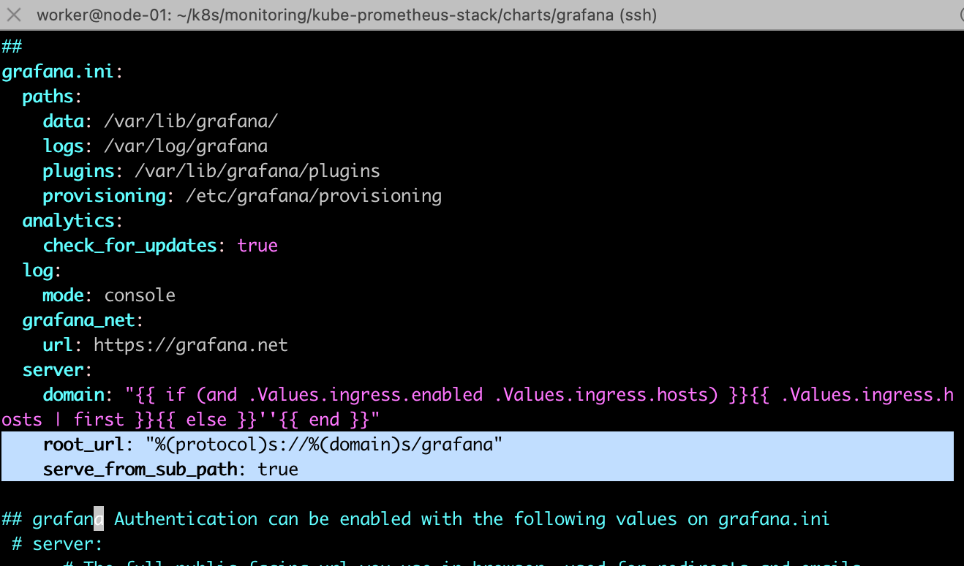
Task: Click the root_url value string ending /grafana
Action: (324, 444)
